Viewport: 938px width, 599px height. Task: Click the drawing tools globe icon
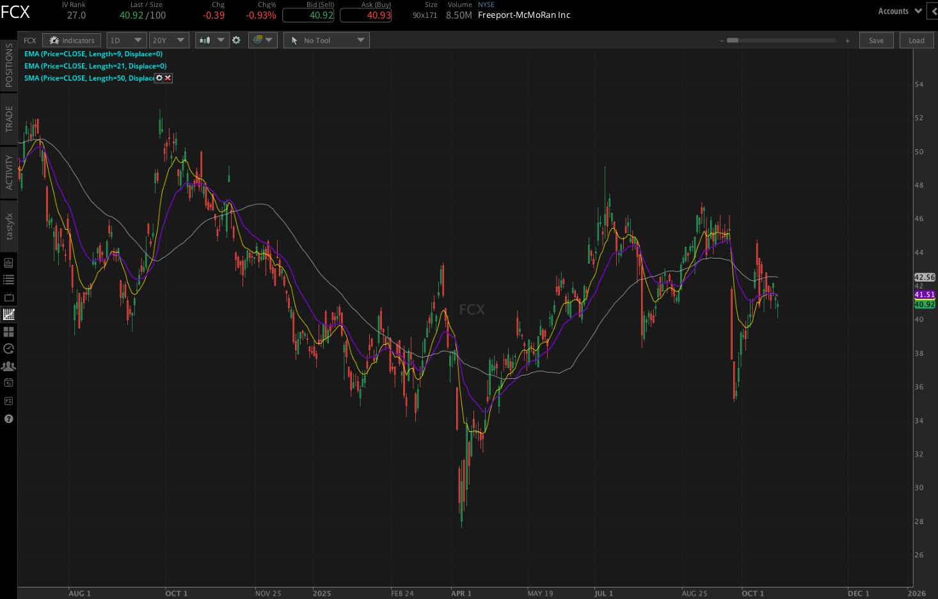[x=259, y=40]
